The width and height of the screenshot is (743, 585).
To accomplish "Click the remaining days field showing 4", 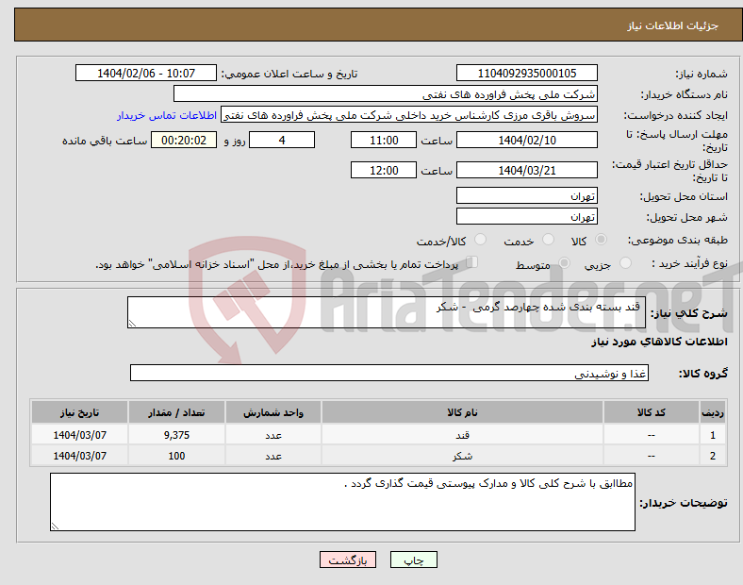I will 282,140.
